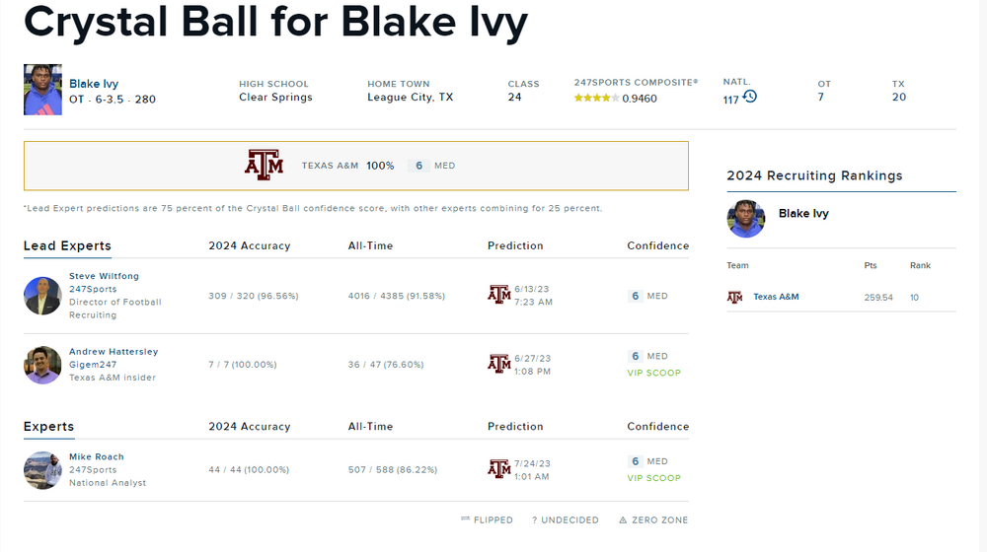Click Mike Roach's Texas A&M prediction logo
The height and width of the screenshot is (552, 987).
click(x=499, y=468)
